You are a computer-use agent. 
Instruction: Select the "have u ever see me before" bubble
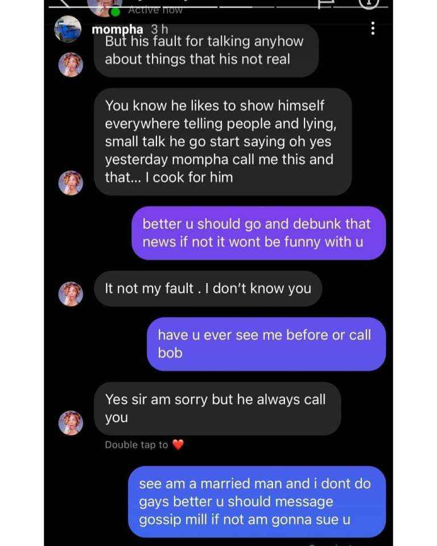266,344
